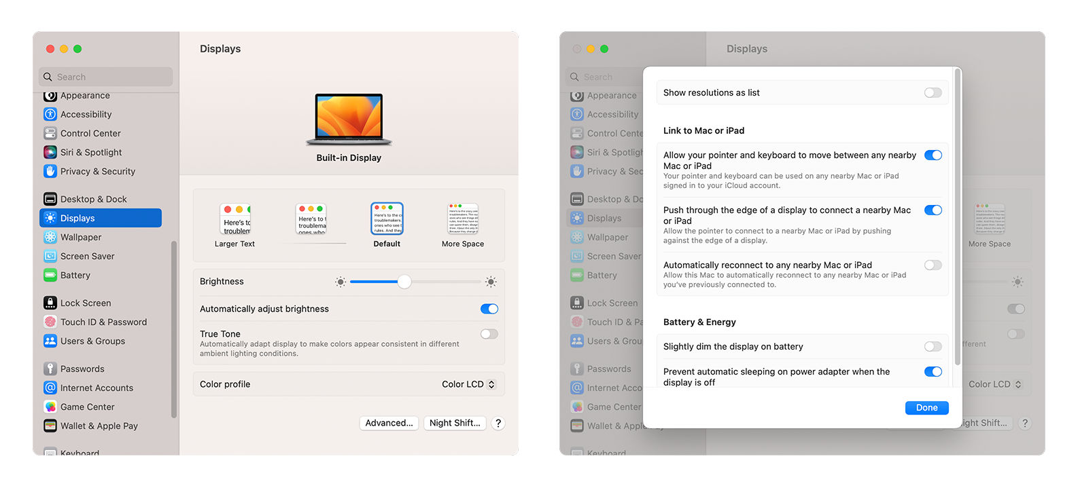Click the sidebar scrollbar in left window
The width and height of the screenshot is (1078, 486).
point(174,329)
